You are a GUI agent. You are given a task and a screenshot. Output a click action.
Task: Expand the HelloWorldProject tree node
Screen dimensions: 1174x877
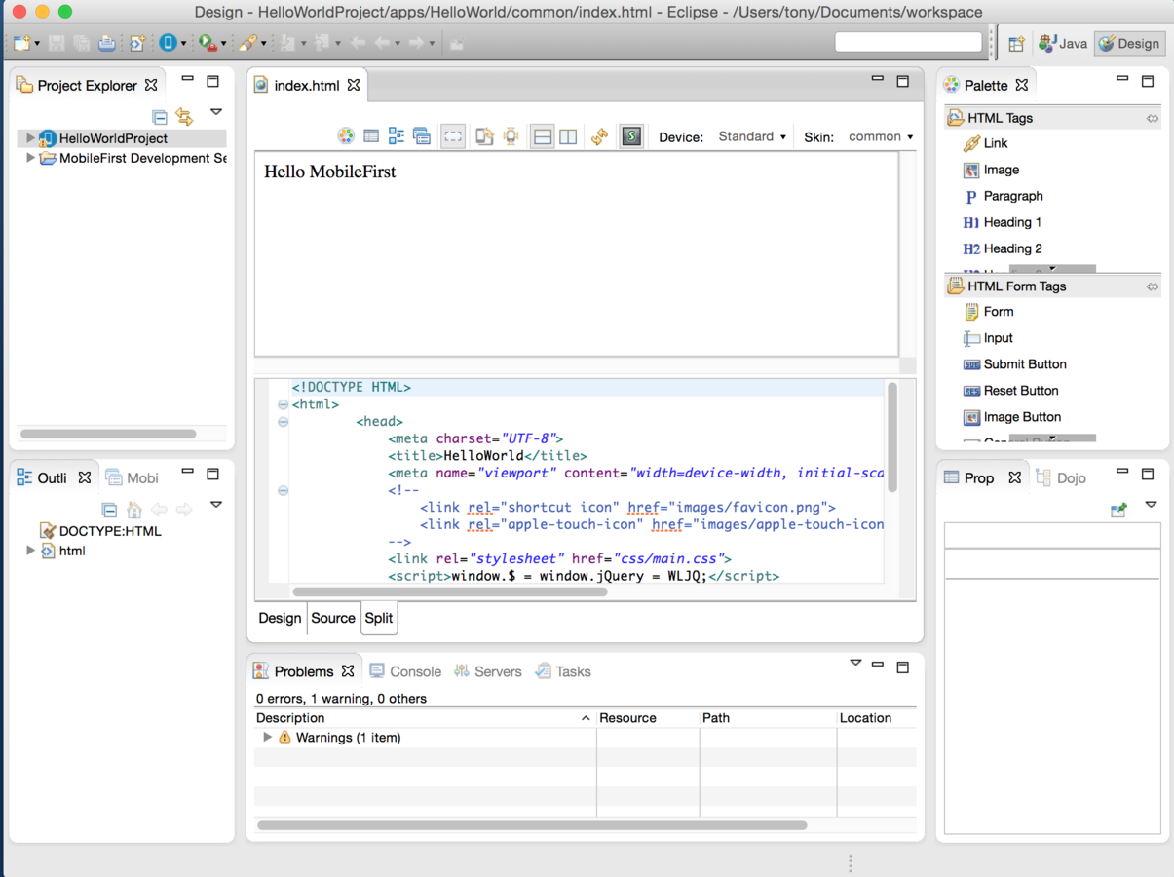pos(30,138)
